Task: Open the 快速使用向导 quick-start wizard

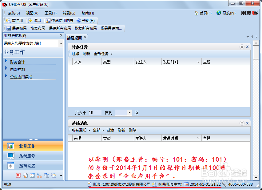Action: 60,21
